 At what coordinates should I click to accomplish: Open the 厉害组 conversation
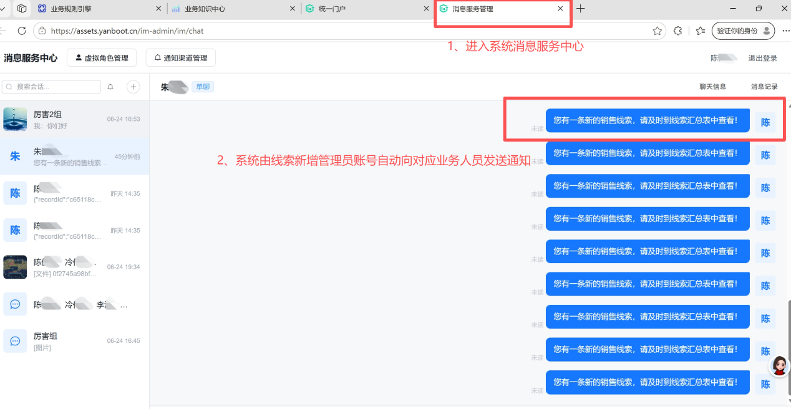click(x=74, y=341)
